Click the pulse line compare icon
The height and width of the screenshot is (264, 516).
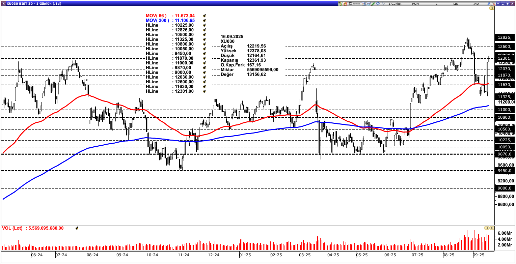(x=383, y=4)
